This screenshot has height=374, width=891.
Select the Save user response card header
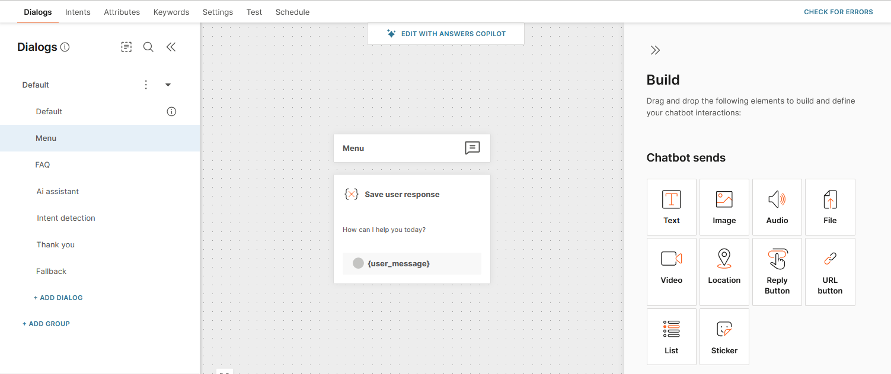402,194
